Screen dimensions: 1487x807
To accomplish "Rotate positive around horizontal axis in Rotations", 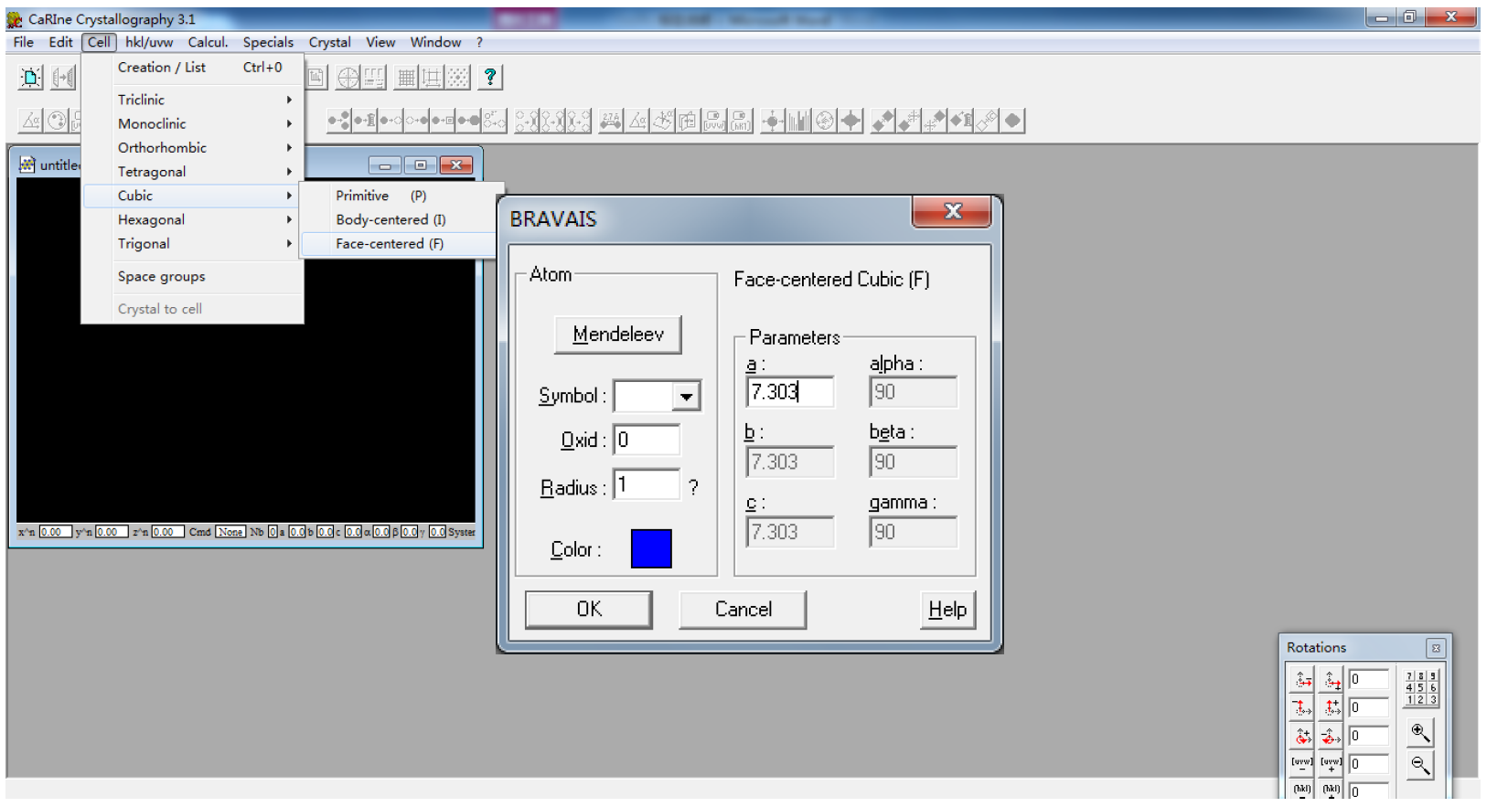I will (1332, 679).
